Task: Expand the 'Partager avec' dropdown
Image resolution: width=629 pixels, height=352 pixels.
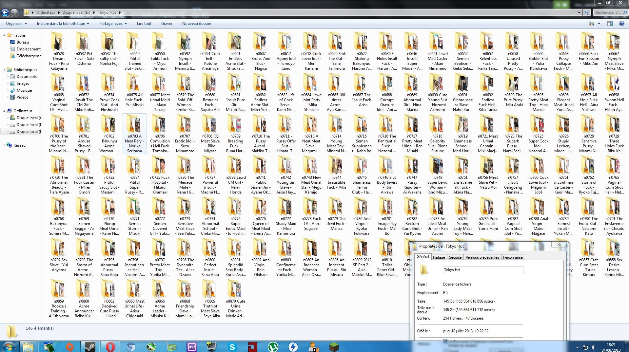Action: click(113, 24)
